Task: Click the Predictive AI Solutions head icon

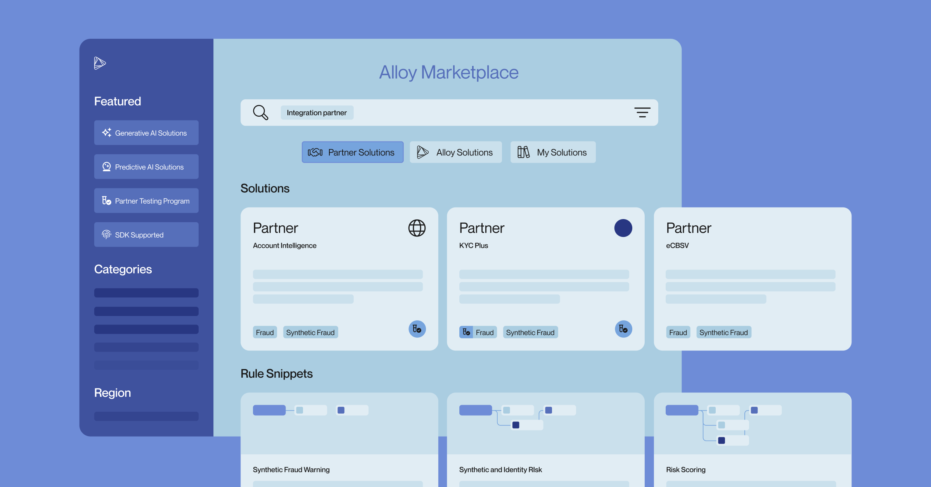Action: click(x=106, y=167)
